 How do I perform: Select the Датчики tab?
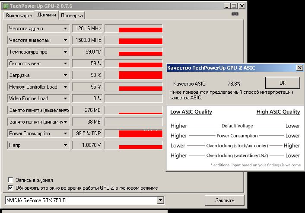point(47,15)
